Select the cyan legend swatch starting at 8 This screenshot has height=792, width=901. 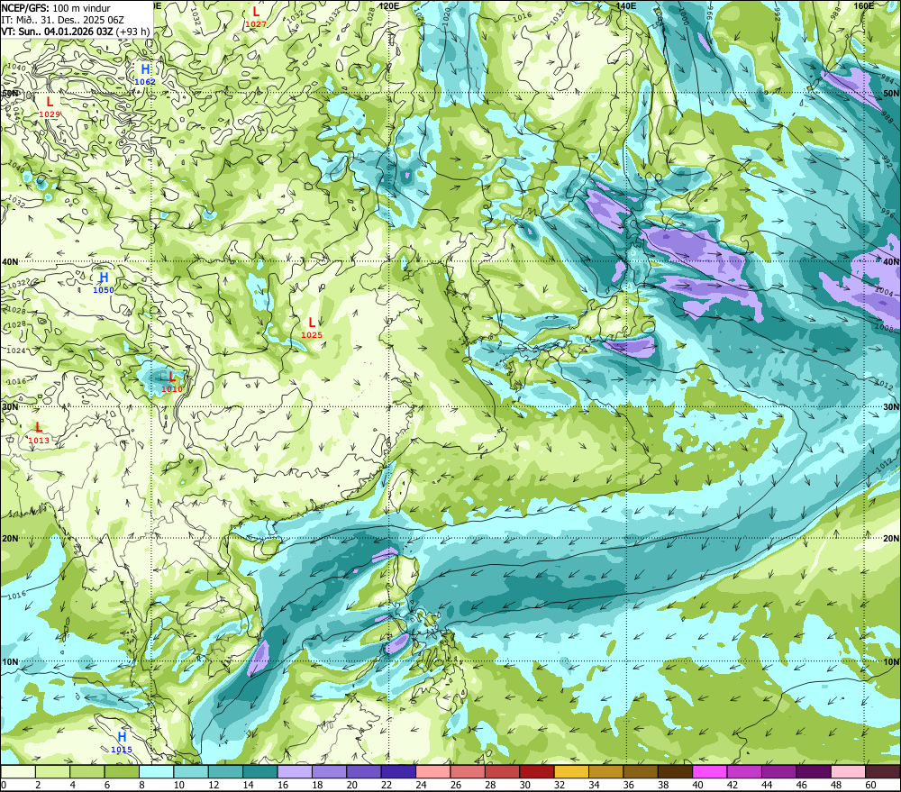tap(156, 772)
